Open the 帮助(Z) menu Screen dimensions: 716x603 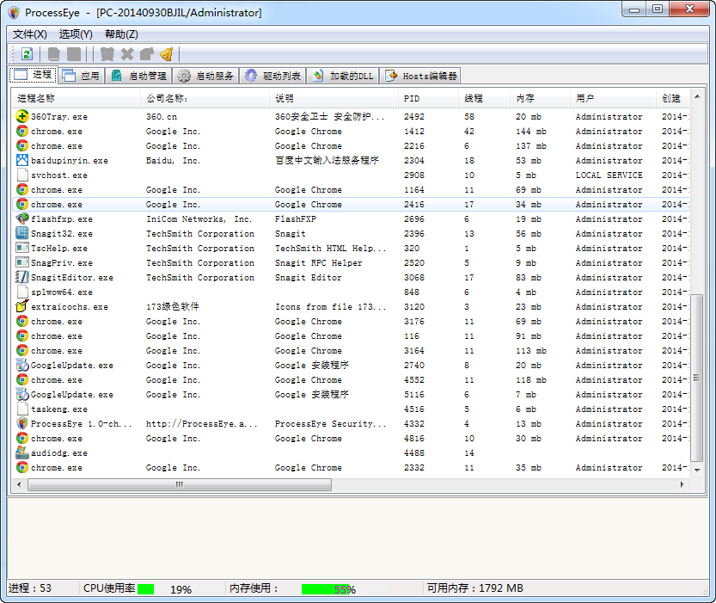point(121,34)
